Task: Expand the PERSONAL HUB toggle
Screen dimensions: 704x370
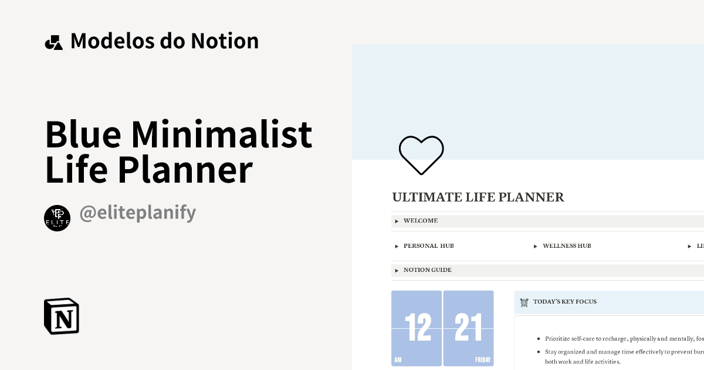Action: (428, 246)
